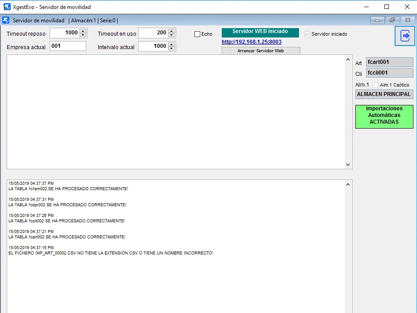
Task: Click the ALMACEN PRINCIPAL button
Action: coord(384,94)
